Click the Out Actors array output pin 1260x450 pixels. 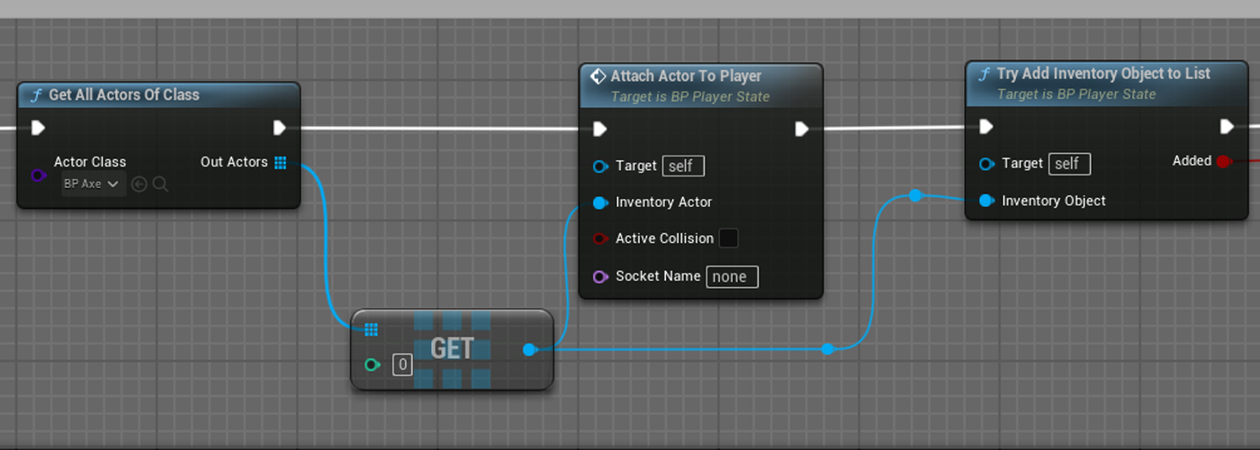click(x=280, y=162)
